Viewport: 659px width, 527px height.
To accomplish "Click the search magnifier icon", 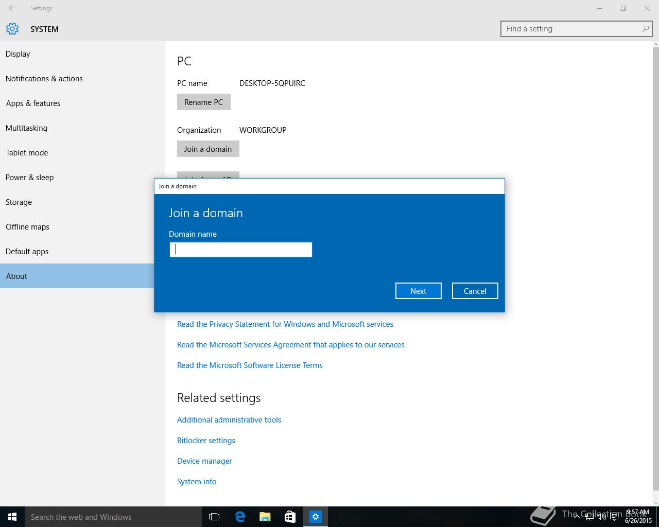I will [x=645, y=29].
